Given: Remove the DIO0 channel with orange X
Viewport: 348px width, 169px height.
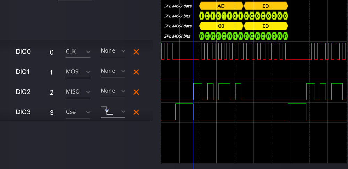Looking at the screenshot, I should pyautogui.click(x=136, y=52).
